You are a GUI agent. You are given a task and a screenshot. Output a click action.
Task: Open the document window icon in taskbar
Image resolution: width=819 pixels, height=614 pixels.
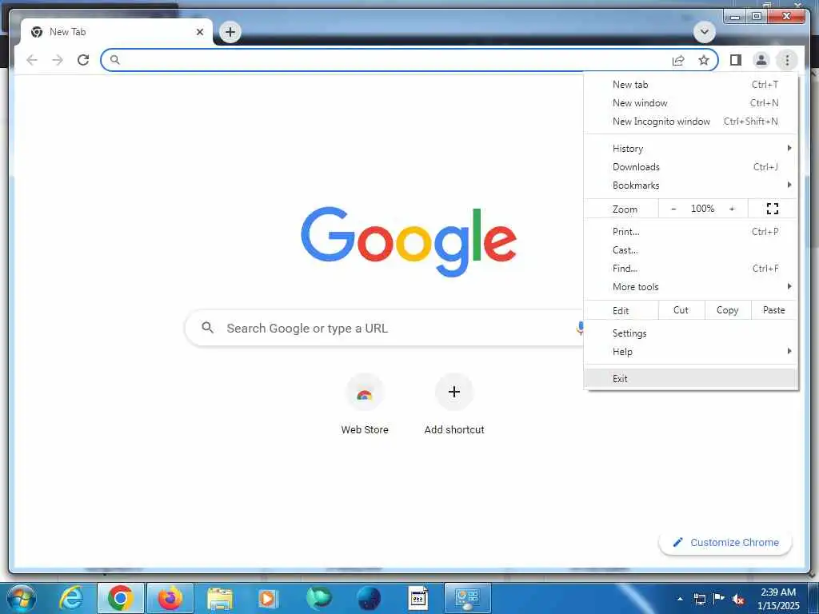417,598
